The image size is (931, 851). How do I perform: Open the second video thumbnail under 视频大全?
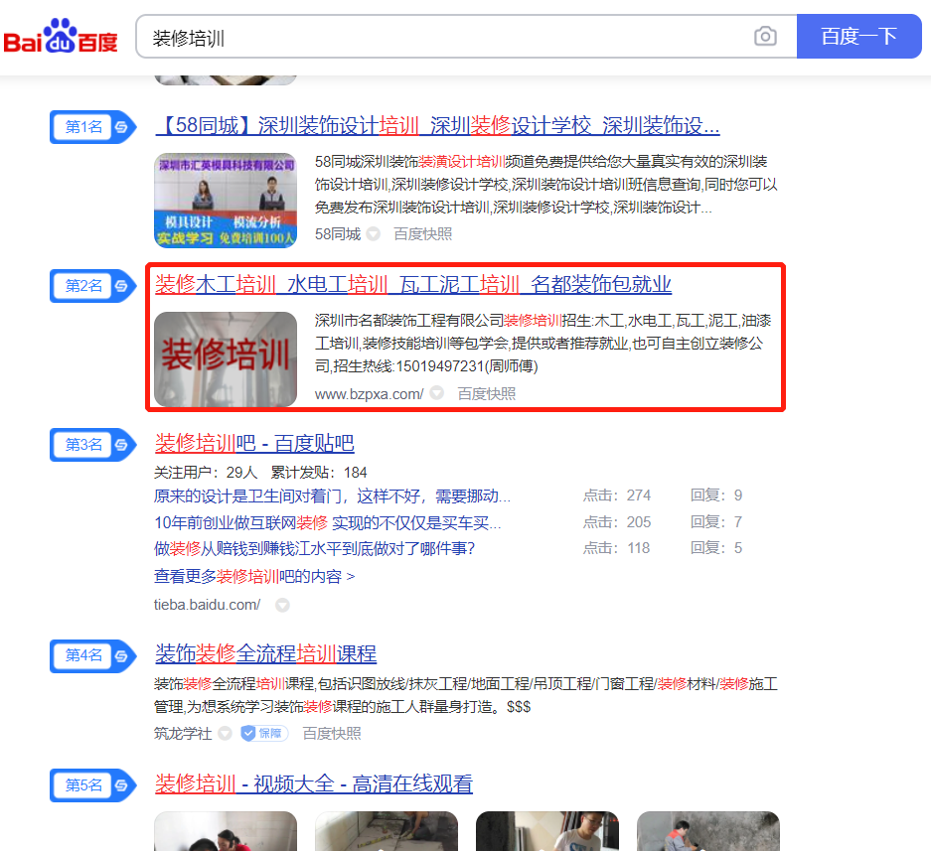click(x=387, y=831)
